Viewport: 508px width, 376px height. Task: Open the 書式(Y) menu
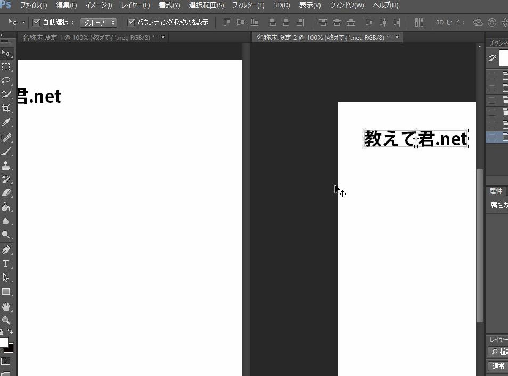click(x=169, y=5)
